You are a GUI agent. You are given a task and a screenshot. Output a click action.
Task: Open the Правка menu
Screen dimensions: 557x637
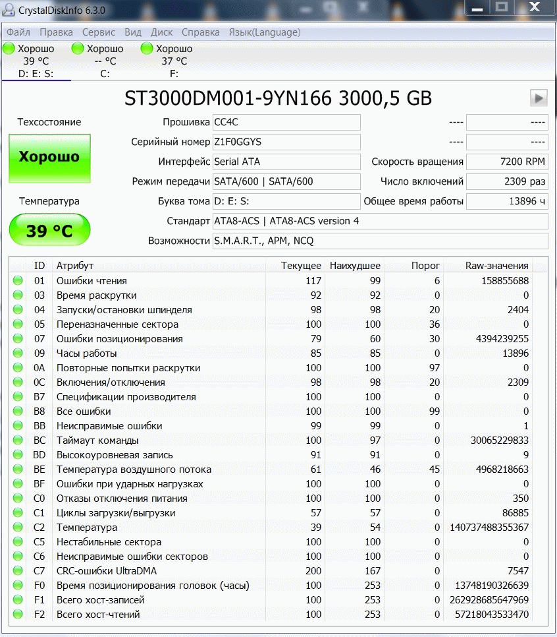[x=57, y=32]
